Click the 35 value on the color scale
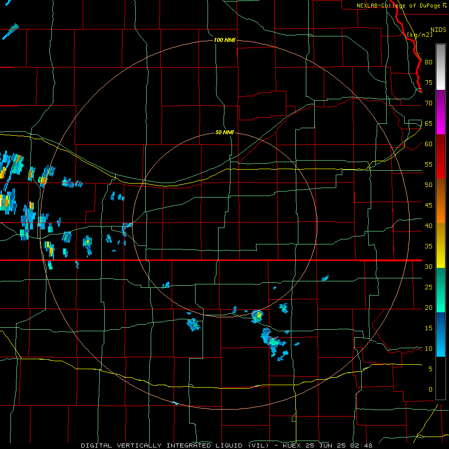This screenshot has width=449, height=449. tap(429, 246)
